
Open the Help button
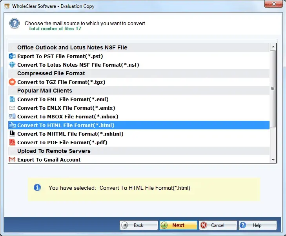(257, 225)
